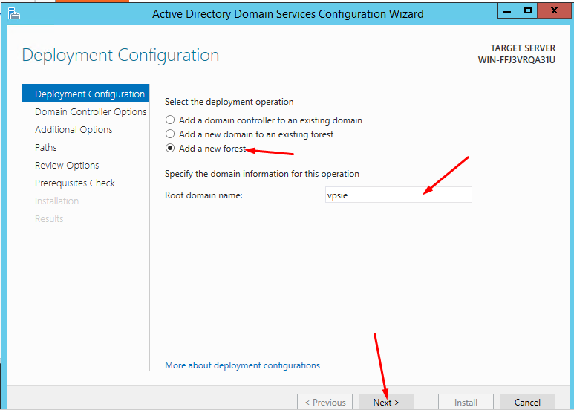
Task: Click the greyed-out Results step
Action: click(x=49, y=219)
